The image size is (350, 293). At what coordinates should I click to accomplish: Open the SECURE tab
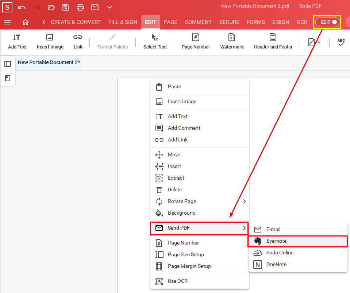[229, 22]
